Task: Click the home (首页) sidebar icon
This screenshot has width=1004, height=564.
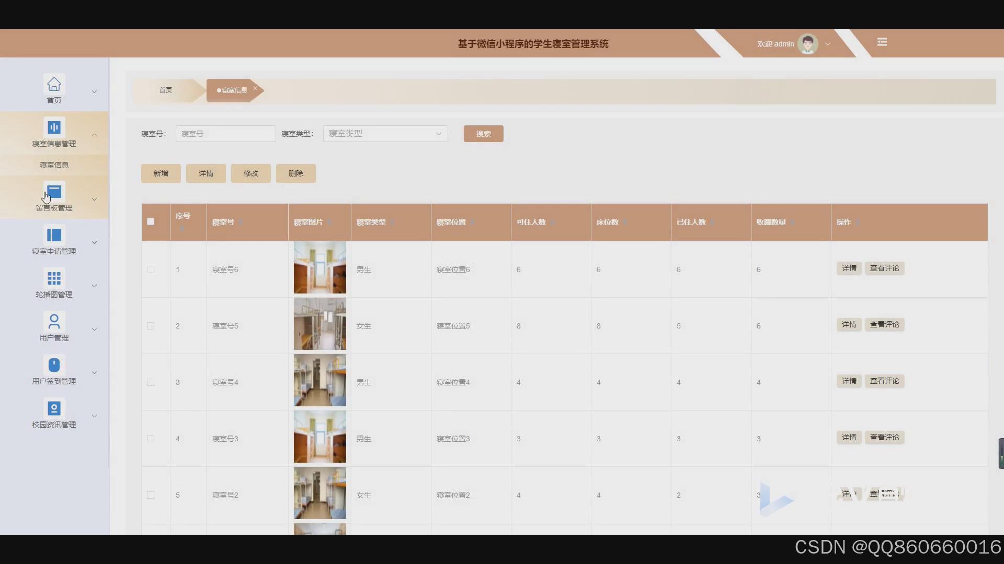Action: tap(54, 84)
